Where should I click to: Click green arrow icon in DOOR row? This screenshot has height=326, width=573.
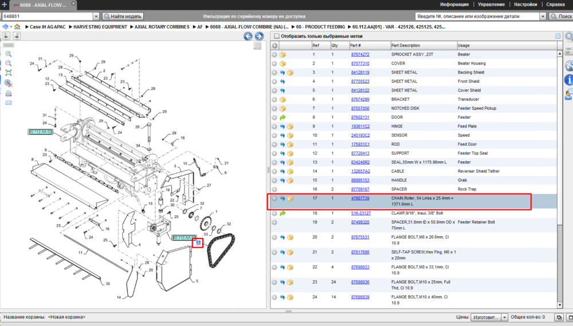282,117
